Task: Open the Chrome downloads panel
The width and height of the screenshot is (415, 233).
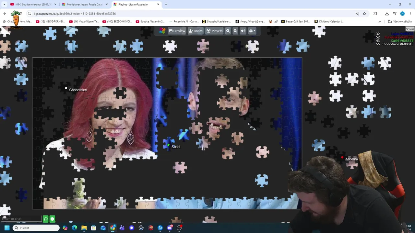Action: click(387, 14)
